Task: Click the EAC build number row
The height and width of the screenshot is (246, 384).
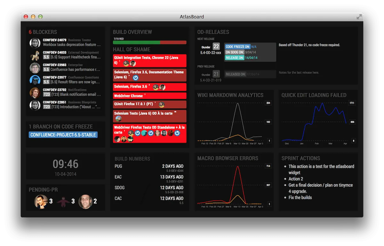Action: pyautogui.click(x=149, y=179)
